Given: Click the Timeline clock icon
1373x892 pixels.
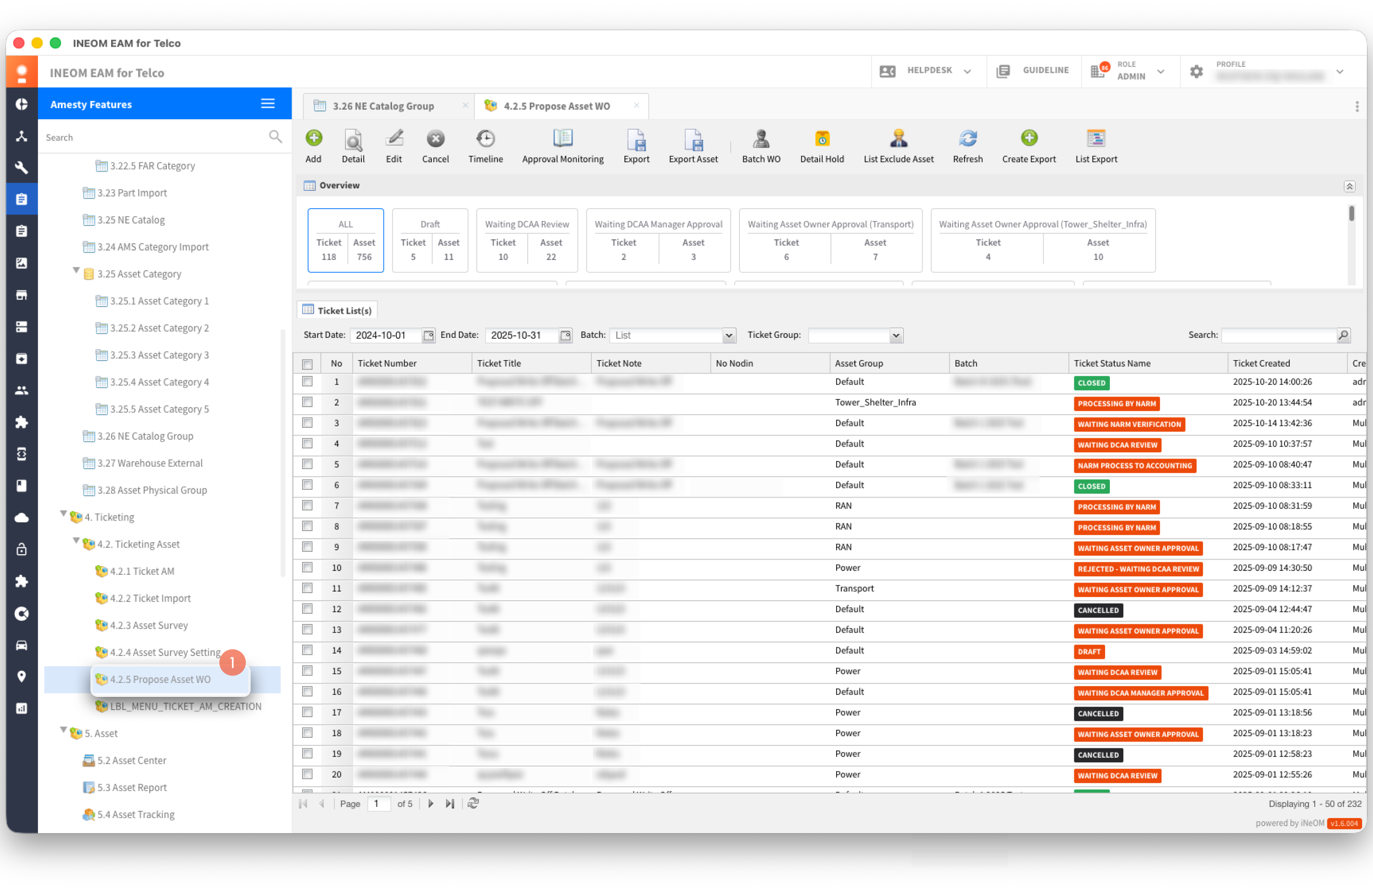Looking at the screenshot, I should 485,139.
